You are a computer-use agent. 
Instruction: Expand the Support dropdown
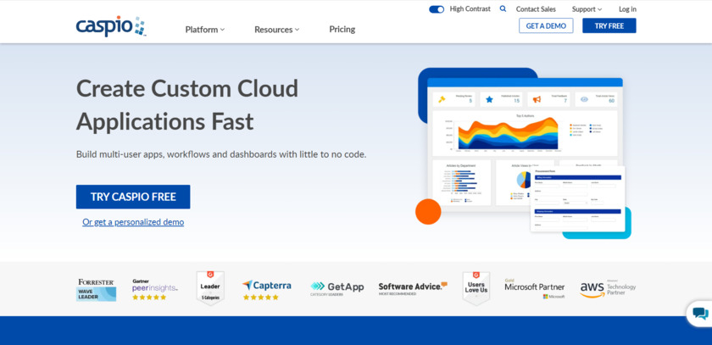(x=587, y=9)
